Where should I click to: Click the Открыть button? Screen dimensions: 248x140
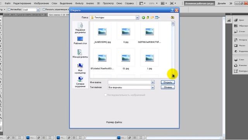(x=168, y=82)
